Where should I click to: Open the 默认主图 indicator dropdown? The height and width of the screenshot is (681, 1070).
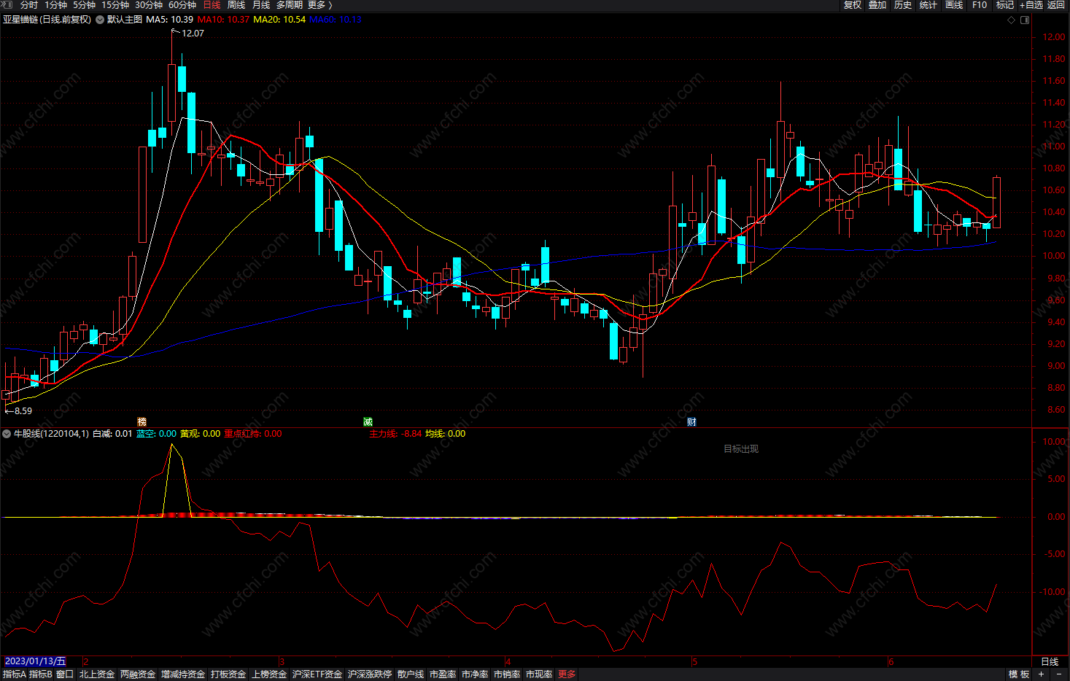tap(100, 20)
